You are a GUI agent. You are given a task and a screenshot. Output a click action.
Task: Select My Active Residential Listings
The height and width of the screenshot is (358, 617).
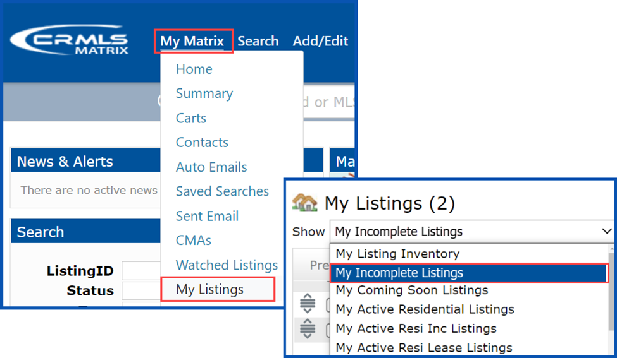coord(425,309)
